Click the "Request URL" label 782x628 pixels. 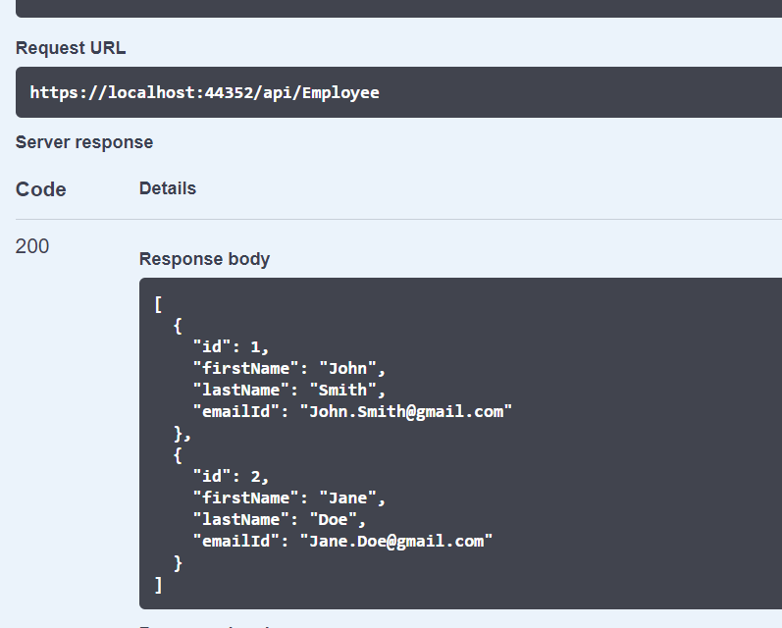tap(71, 48)
